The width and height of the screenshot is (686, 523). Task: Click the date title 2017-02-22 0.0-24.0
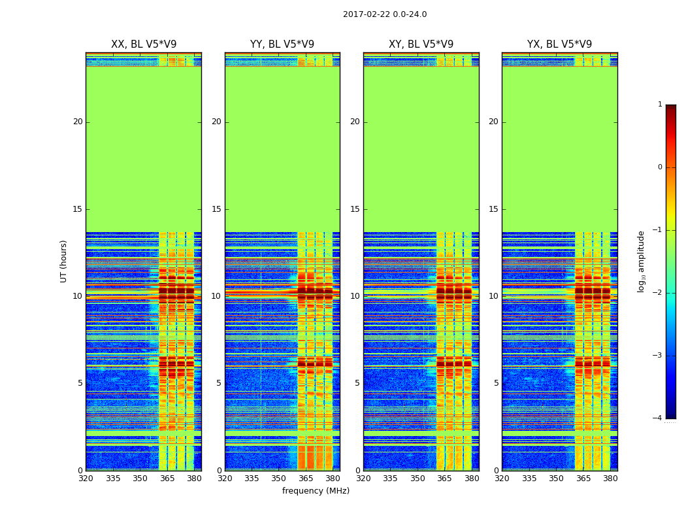385,14
